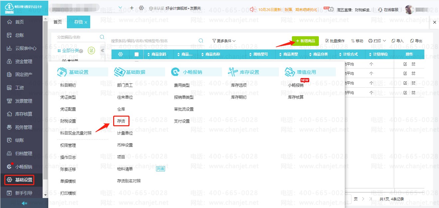Click the 导出 export icon button

point(416,41)
